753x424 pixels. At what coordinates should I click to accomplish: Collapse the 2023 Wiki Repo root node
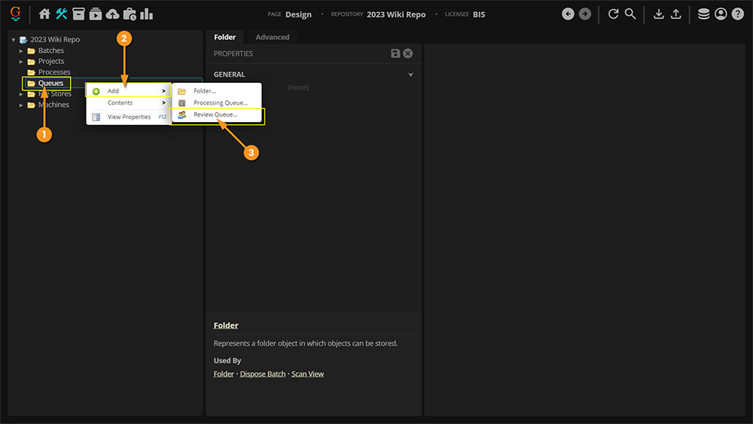pos(14,40)
